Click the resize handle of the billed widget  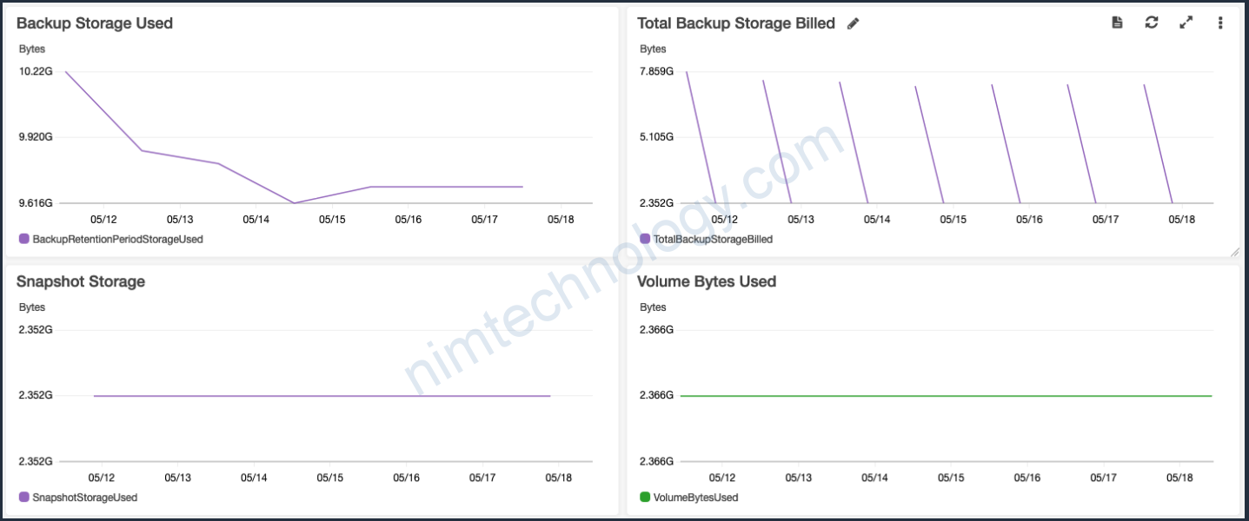[x=1234, y=252]
